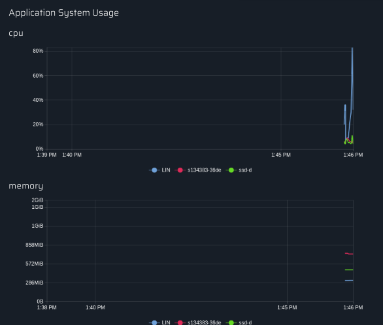Image resolution: width=383 pixels, height=325 pixels.
Task: Click the green ssd-d memory line
Action: [349, 270]
